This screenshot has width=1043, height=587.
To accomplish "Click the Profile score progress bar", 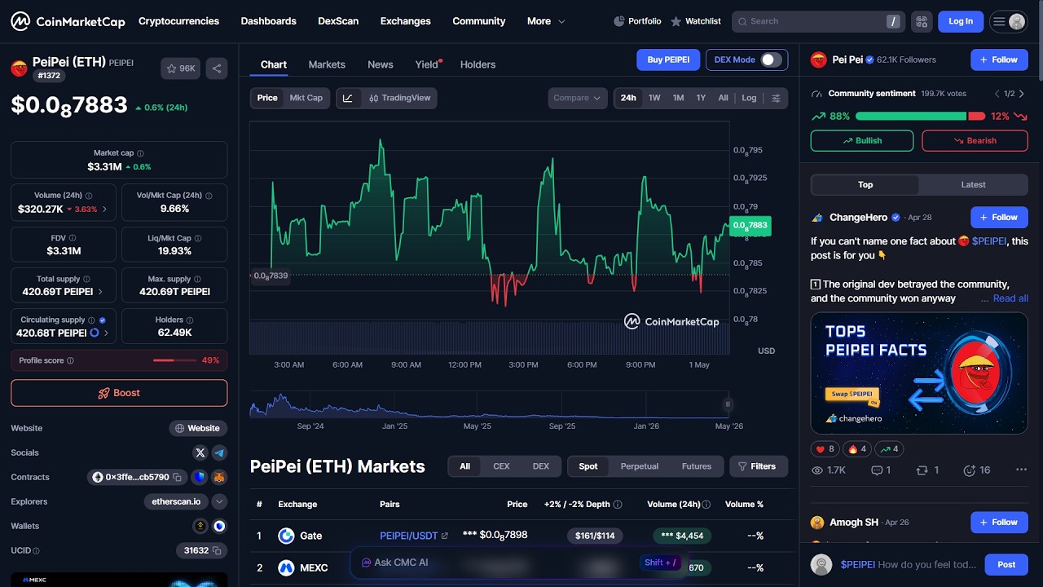I will (x=175, y=360).
